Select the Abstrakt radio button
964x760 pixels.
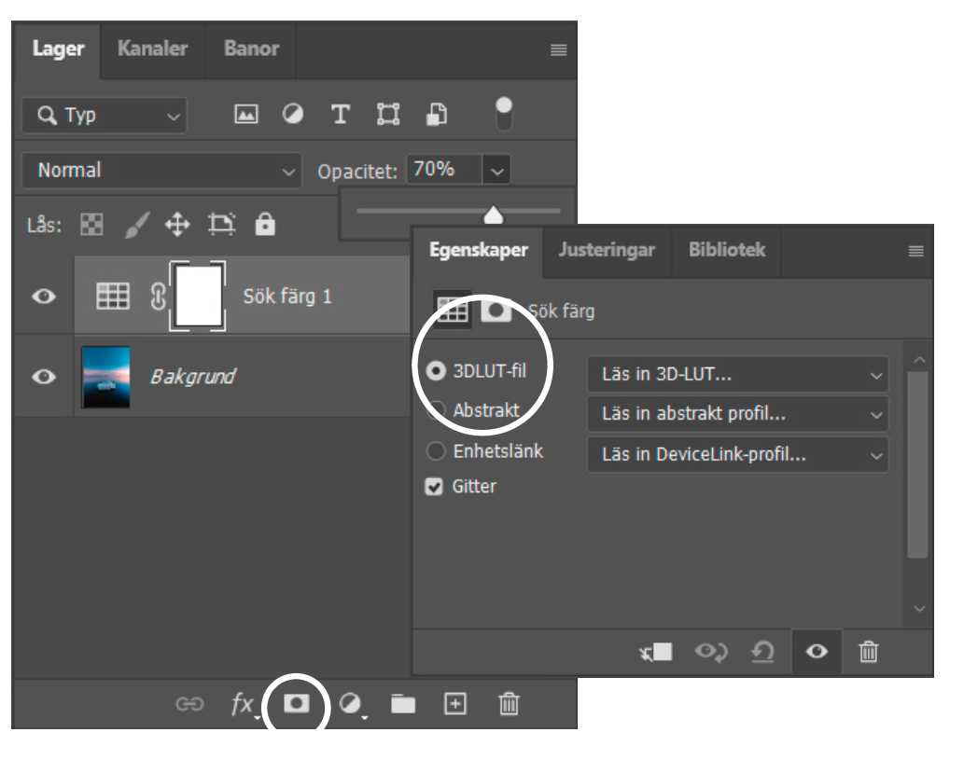pyautogui.click(x=436, y=410)
